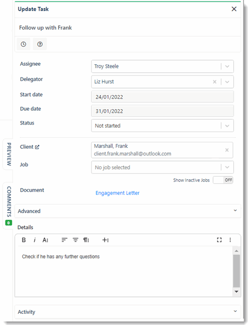Apply italic formatting in Details editor
The height and width of the screenshot is (325, 248).
tap(34, 240)
